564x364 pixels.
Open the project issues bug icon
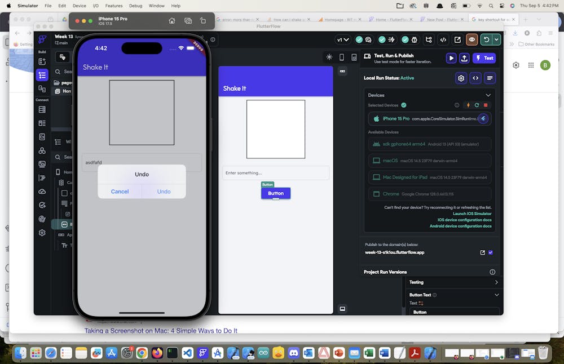tap(415, 39)
